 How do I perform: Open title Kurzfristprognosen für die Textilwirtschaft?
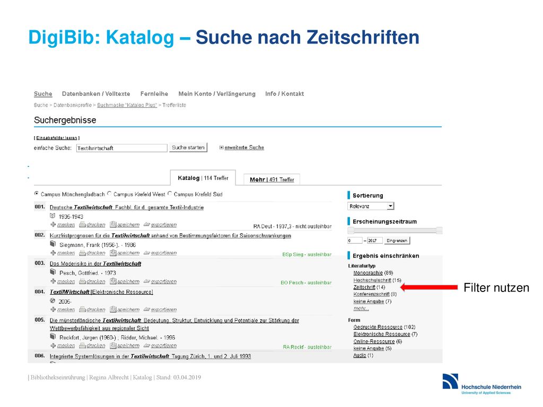pyautogui.click(x=170, y=236)
